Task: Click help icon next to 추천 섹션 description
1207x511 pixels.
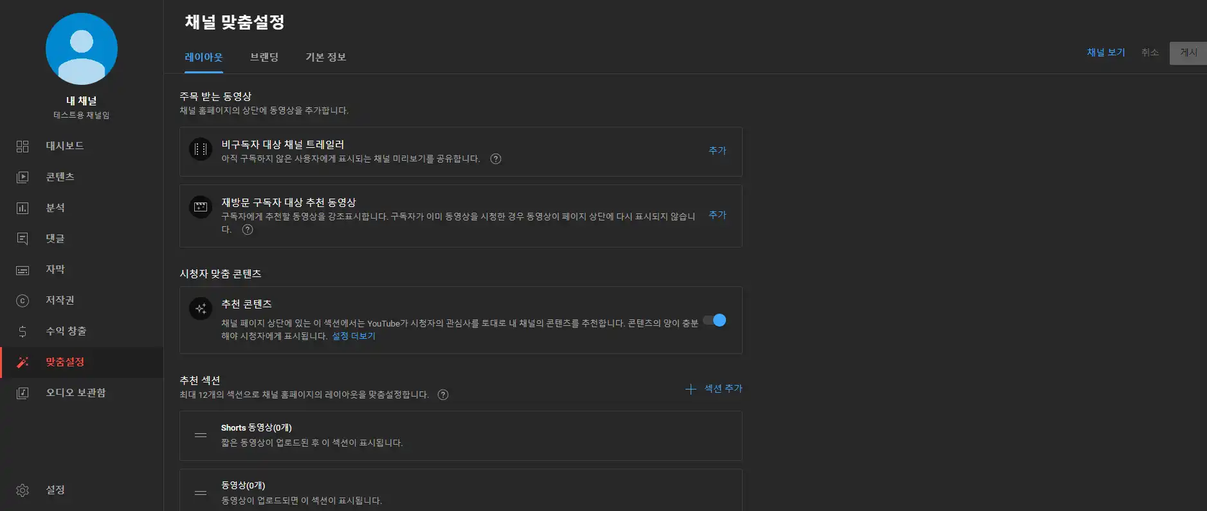Action: tap(443, 395)
